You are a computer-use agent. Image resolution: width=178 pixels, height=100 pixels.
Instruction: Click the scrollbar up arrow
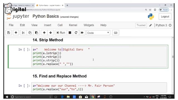(173, 37)
